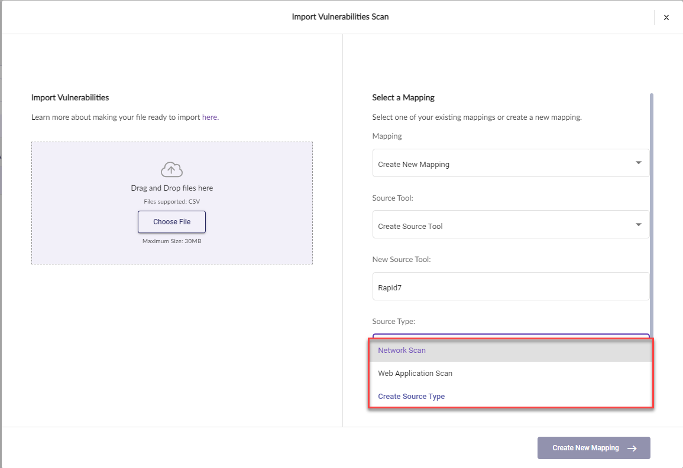Close the Import Vulnerabilities Scan dialog
This screenshot has height=468, width=683.
[666, 18]
